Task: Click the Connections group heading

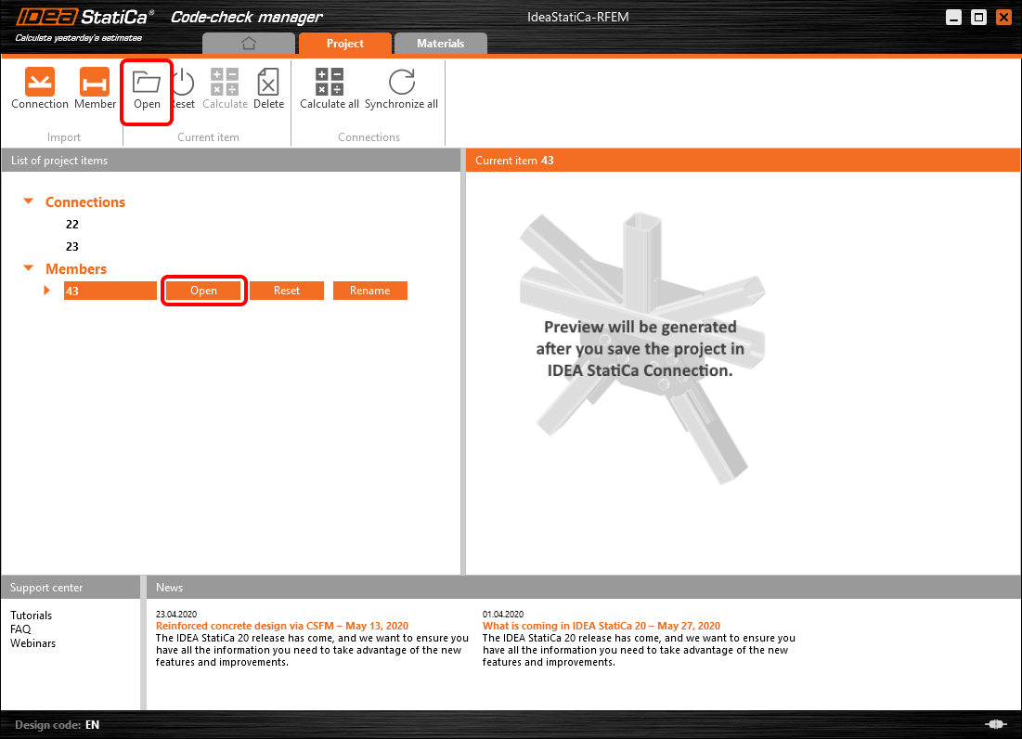Action: (x=85, y=202)
